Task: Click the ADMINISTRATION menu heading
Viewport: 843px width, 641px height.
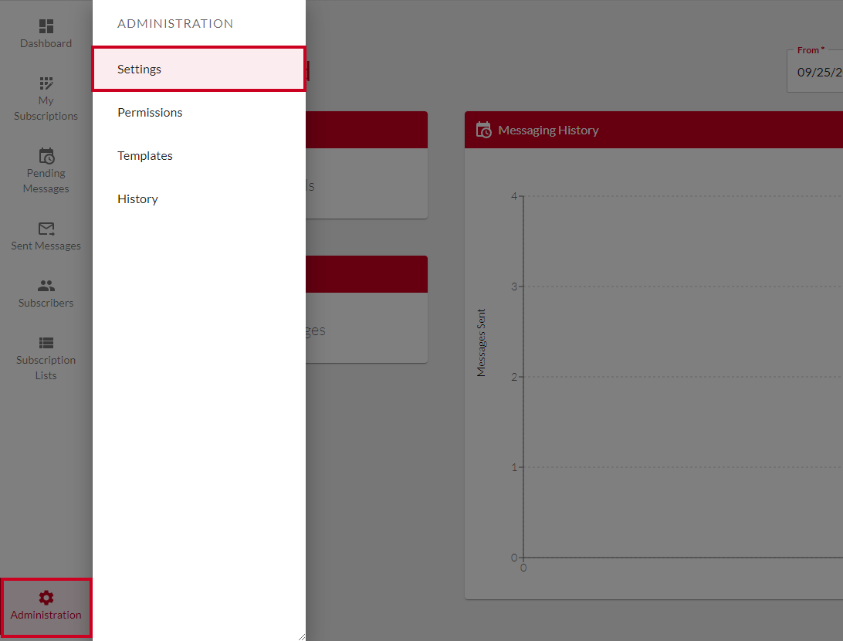Action: pyautogui.click(x=175, y=24)
